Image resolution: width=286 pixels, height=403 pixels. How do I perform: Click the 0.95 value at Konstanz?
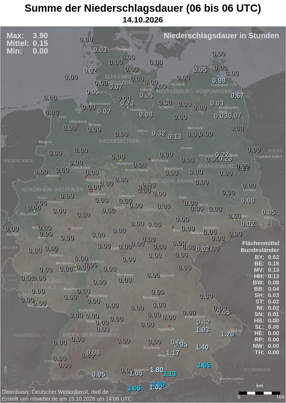[99, 375]
